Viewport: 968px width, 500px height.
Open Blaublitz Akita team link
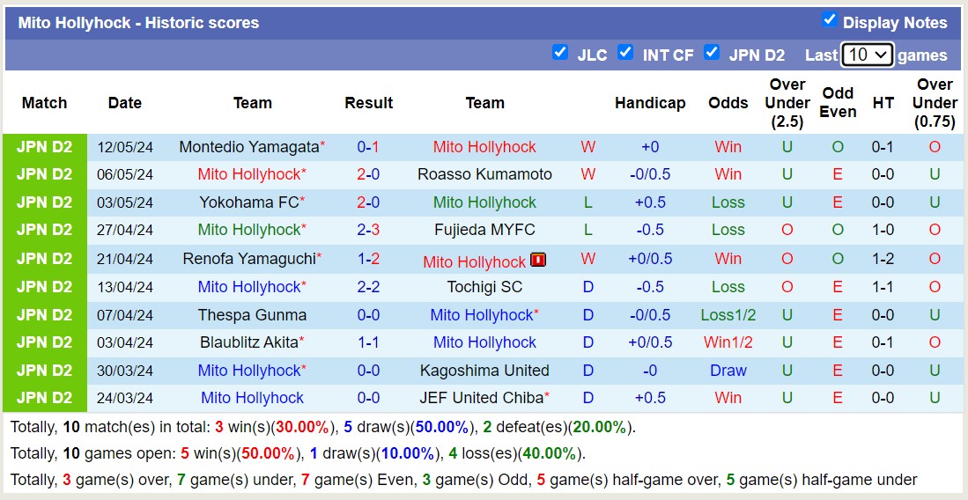coord(248,342)
